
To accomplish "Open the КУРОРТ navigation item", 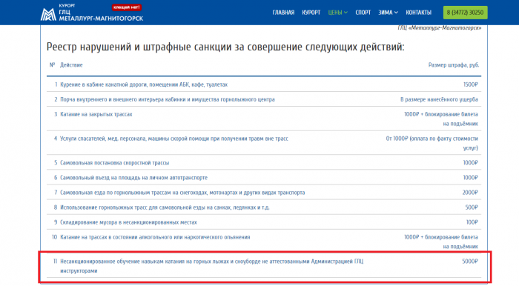I will pyautogui.click(x=311, y=13).
